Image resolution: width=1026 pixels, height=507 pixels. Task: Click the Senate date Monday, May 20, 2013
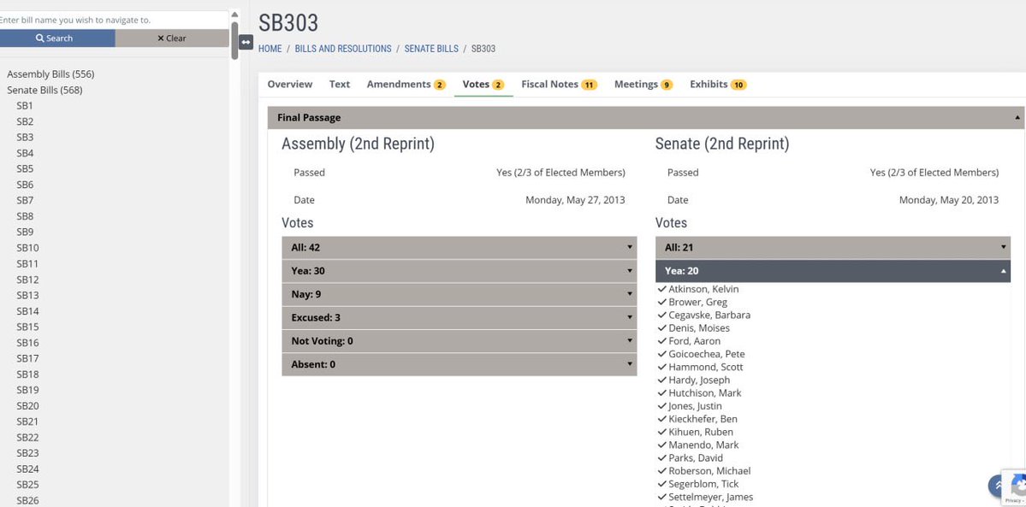click(x=949, y=200)
